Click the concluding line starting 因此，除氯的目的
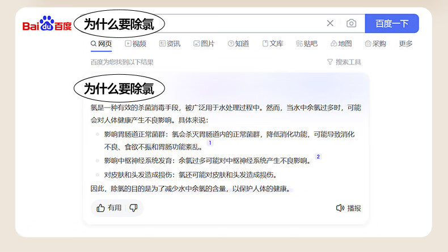Image resolution: width=448 pixels, height=252 pixels. 192,189
